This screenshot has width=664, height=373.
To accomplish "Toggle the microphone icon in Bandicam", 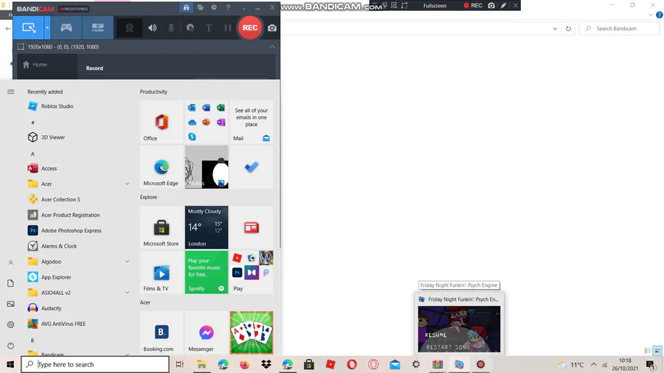I will (171, 28).
